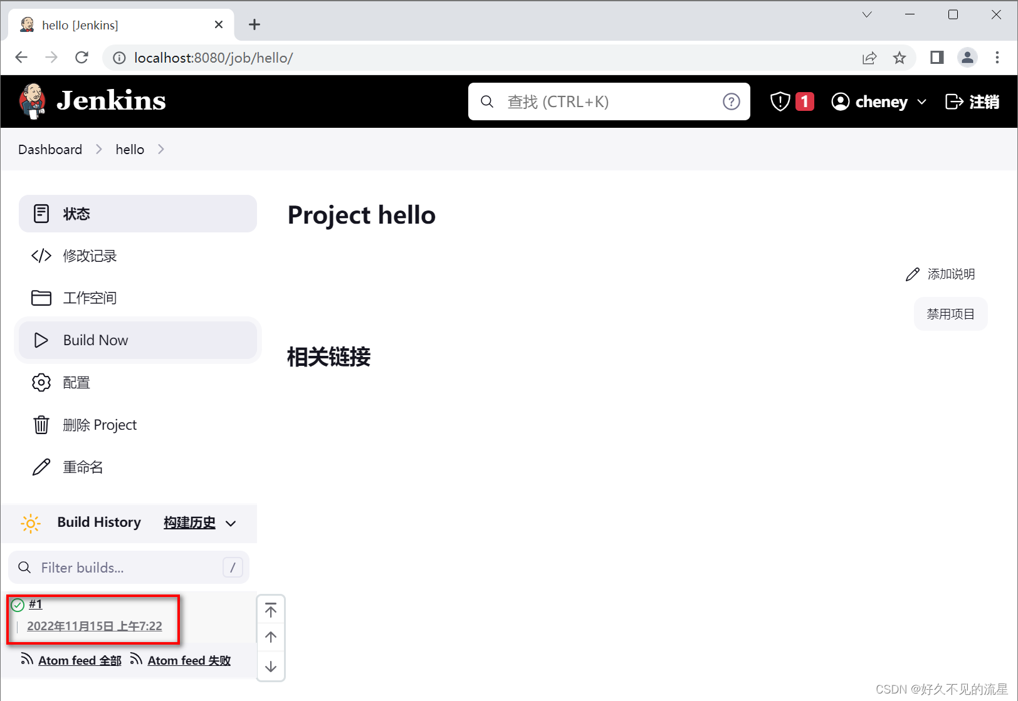Viewport: 1018px width, 701px height.
Task: Bookmark this page with the star icon
Action: pos(900,58)
